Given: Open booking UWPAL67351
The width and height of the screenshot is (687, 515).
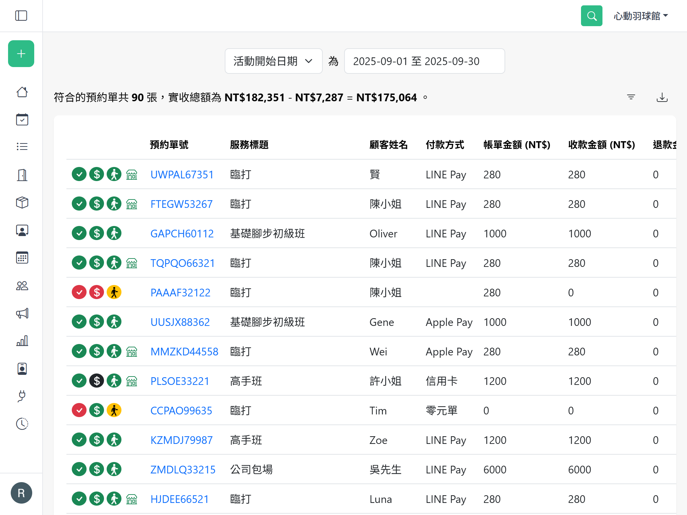Looking at the screenshot, I should click(x=182, y=175).
